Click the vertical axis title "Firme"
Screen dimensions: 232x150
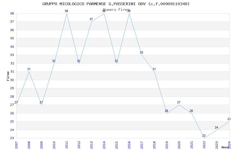coord(8,76)
